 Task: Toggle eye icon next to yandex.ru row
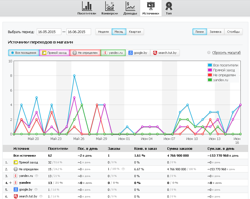(36, 176)
